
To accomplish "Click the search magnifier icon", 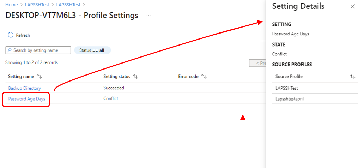I will pyautogui.click(x=10, y=50).
